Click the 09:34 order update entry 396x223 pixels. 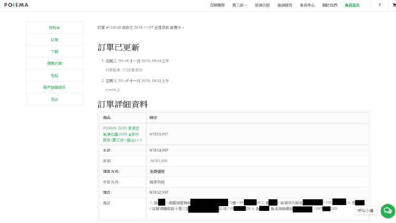tap(137, 61)
